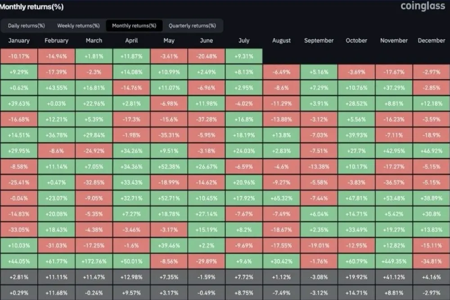Select the +46.92% December cell

tap(432, 151)
